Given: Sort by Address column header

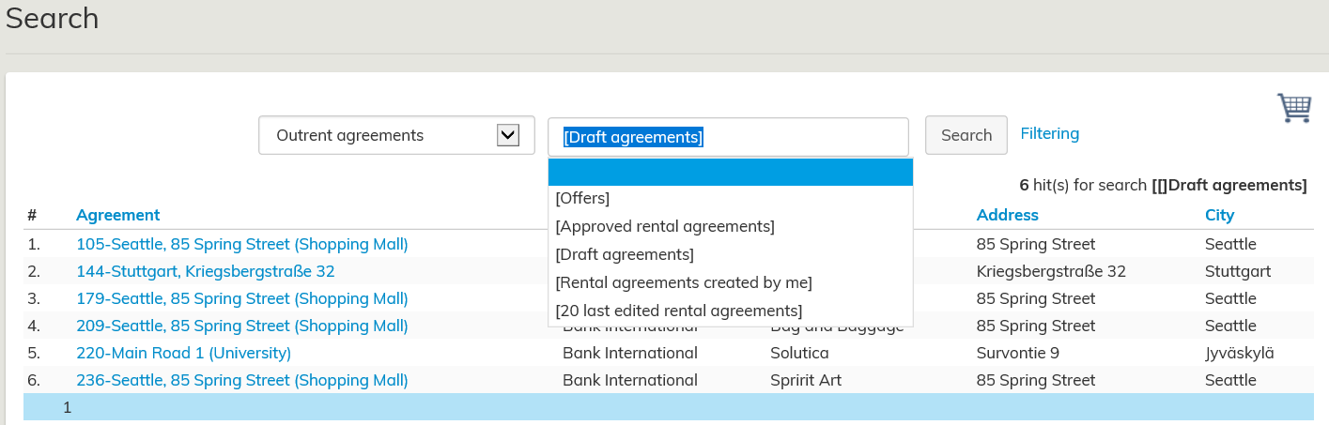Looking at the screenshot, I should point(1007,215).
